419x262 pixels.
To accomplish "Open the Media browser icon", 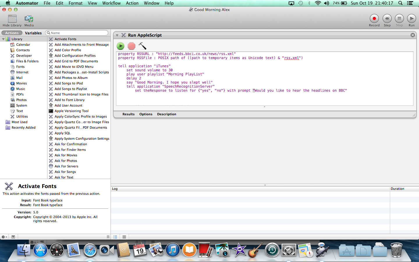I will point(29,19).
